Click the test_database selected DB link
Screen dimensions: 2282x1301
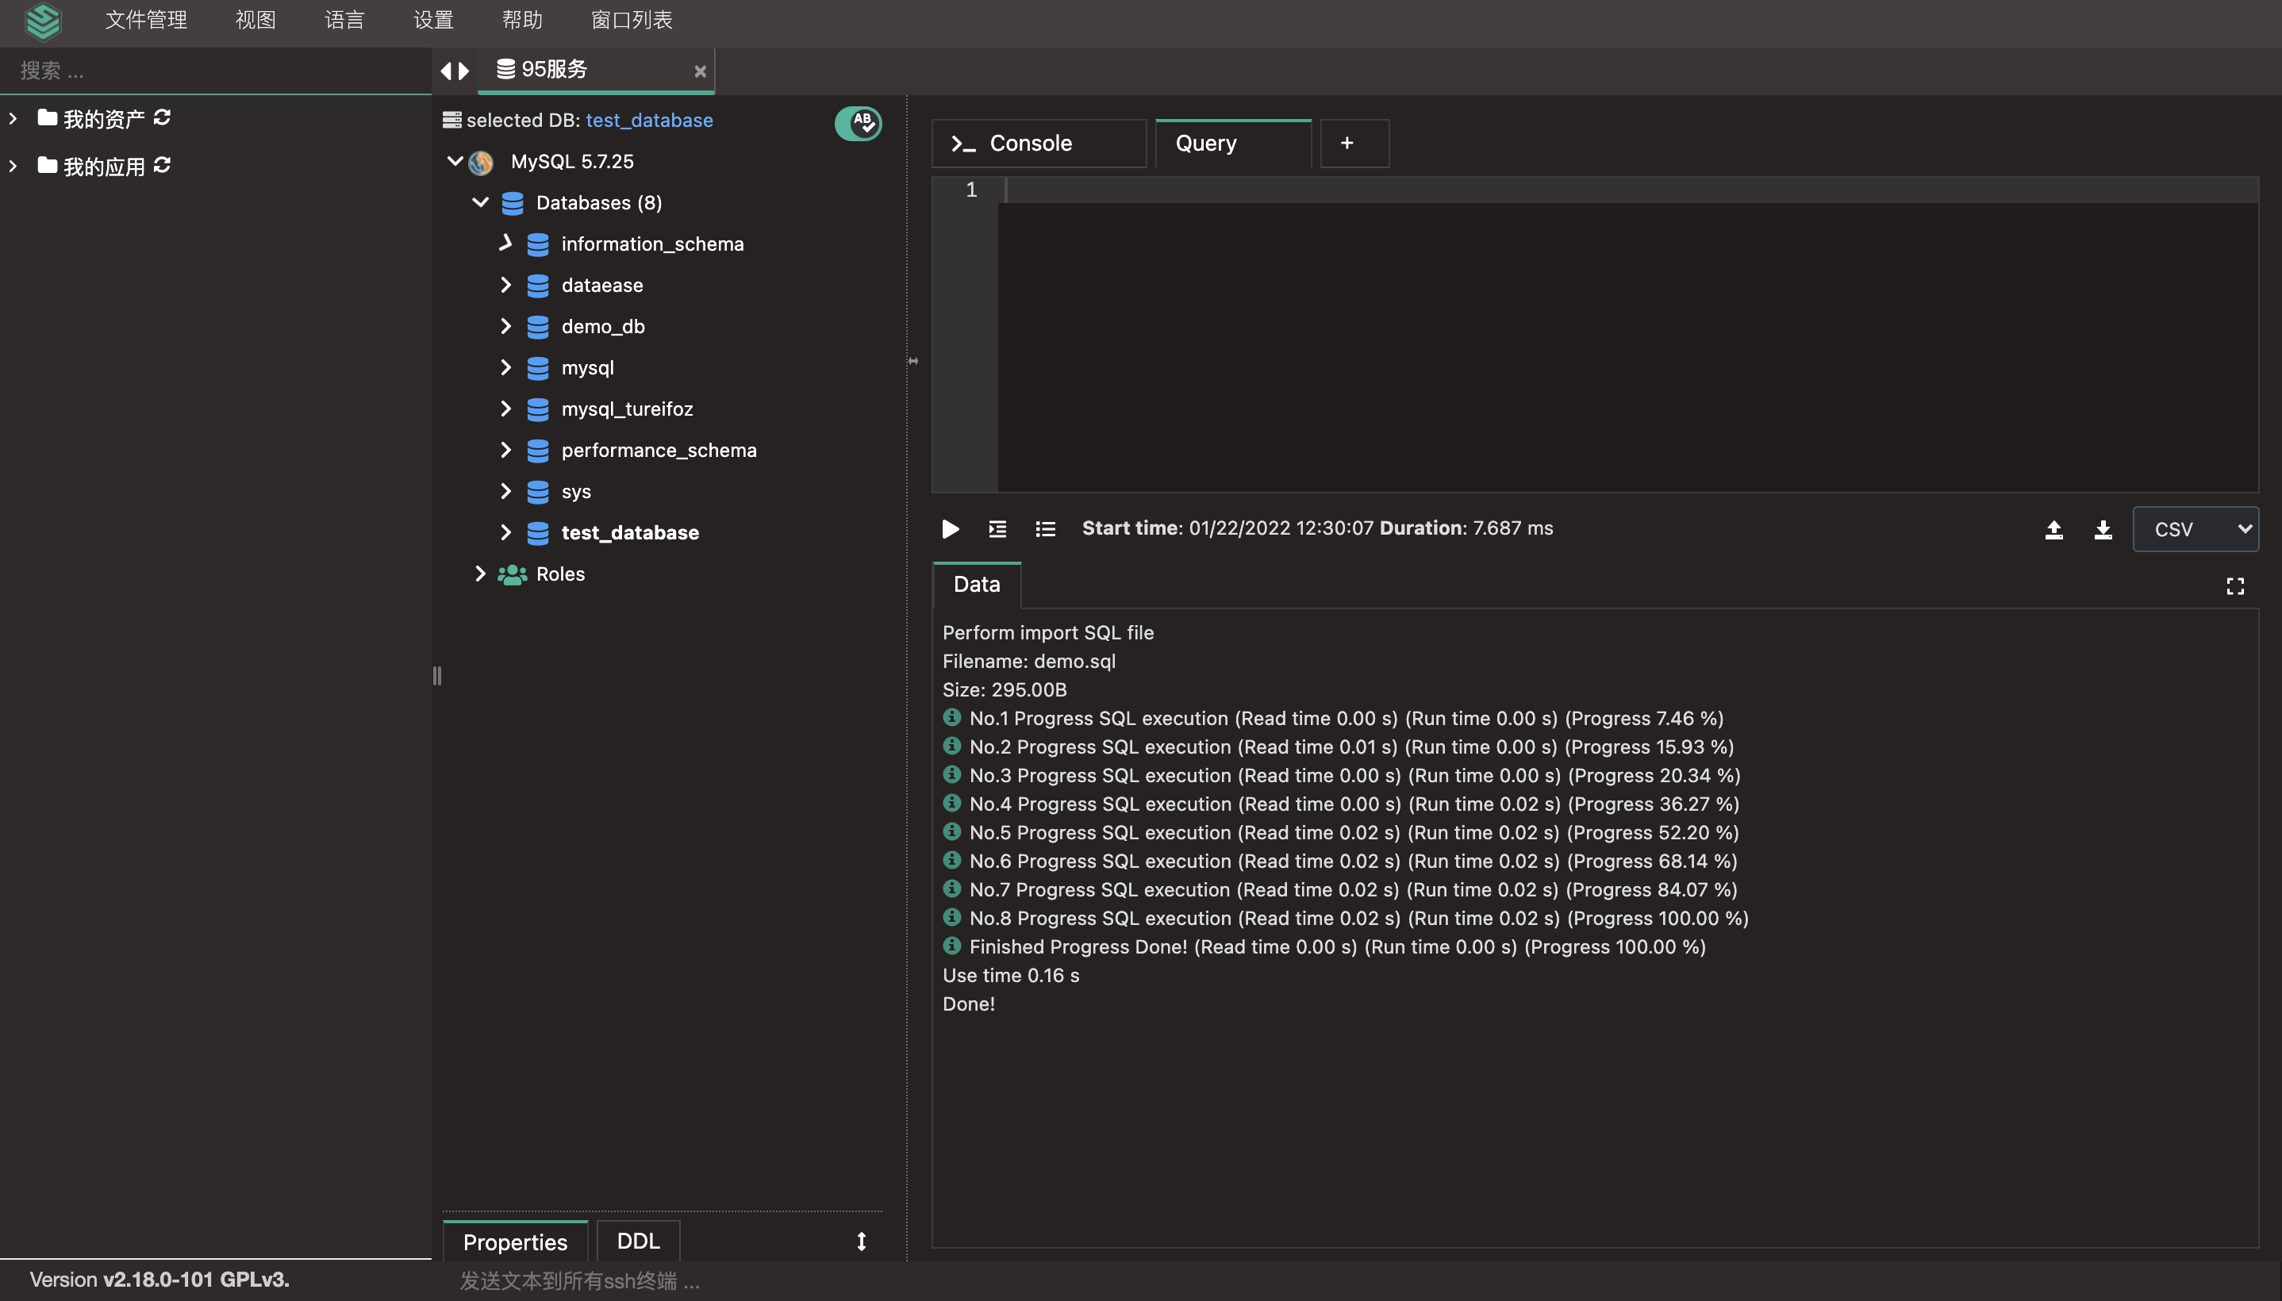tap(649, 120)
